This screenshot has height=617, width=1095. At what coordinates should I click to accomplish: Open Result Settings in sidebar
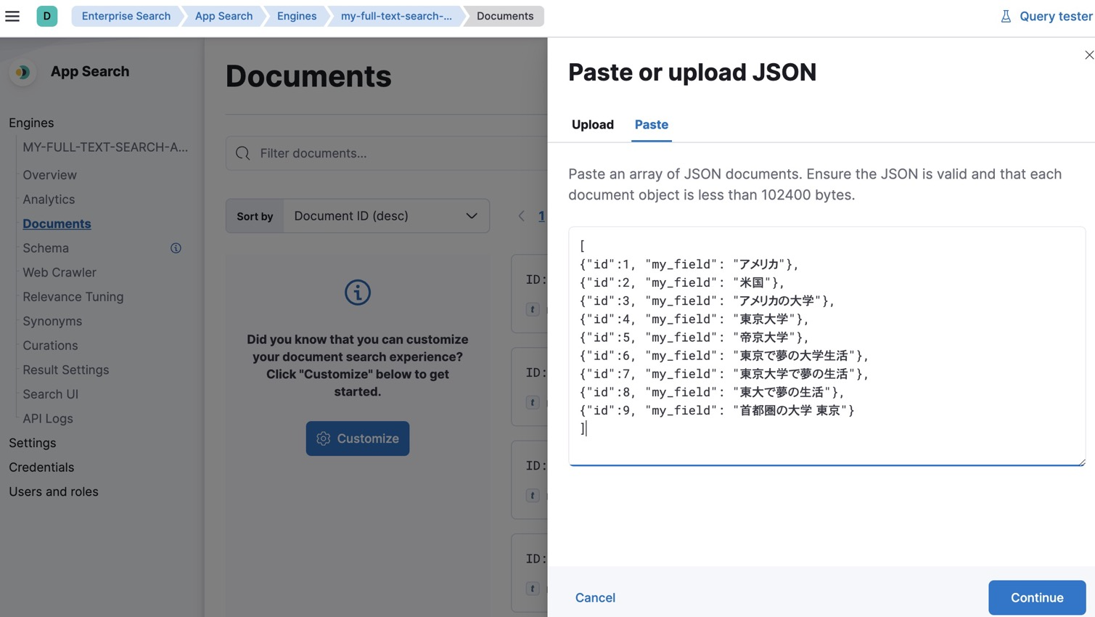66,369
